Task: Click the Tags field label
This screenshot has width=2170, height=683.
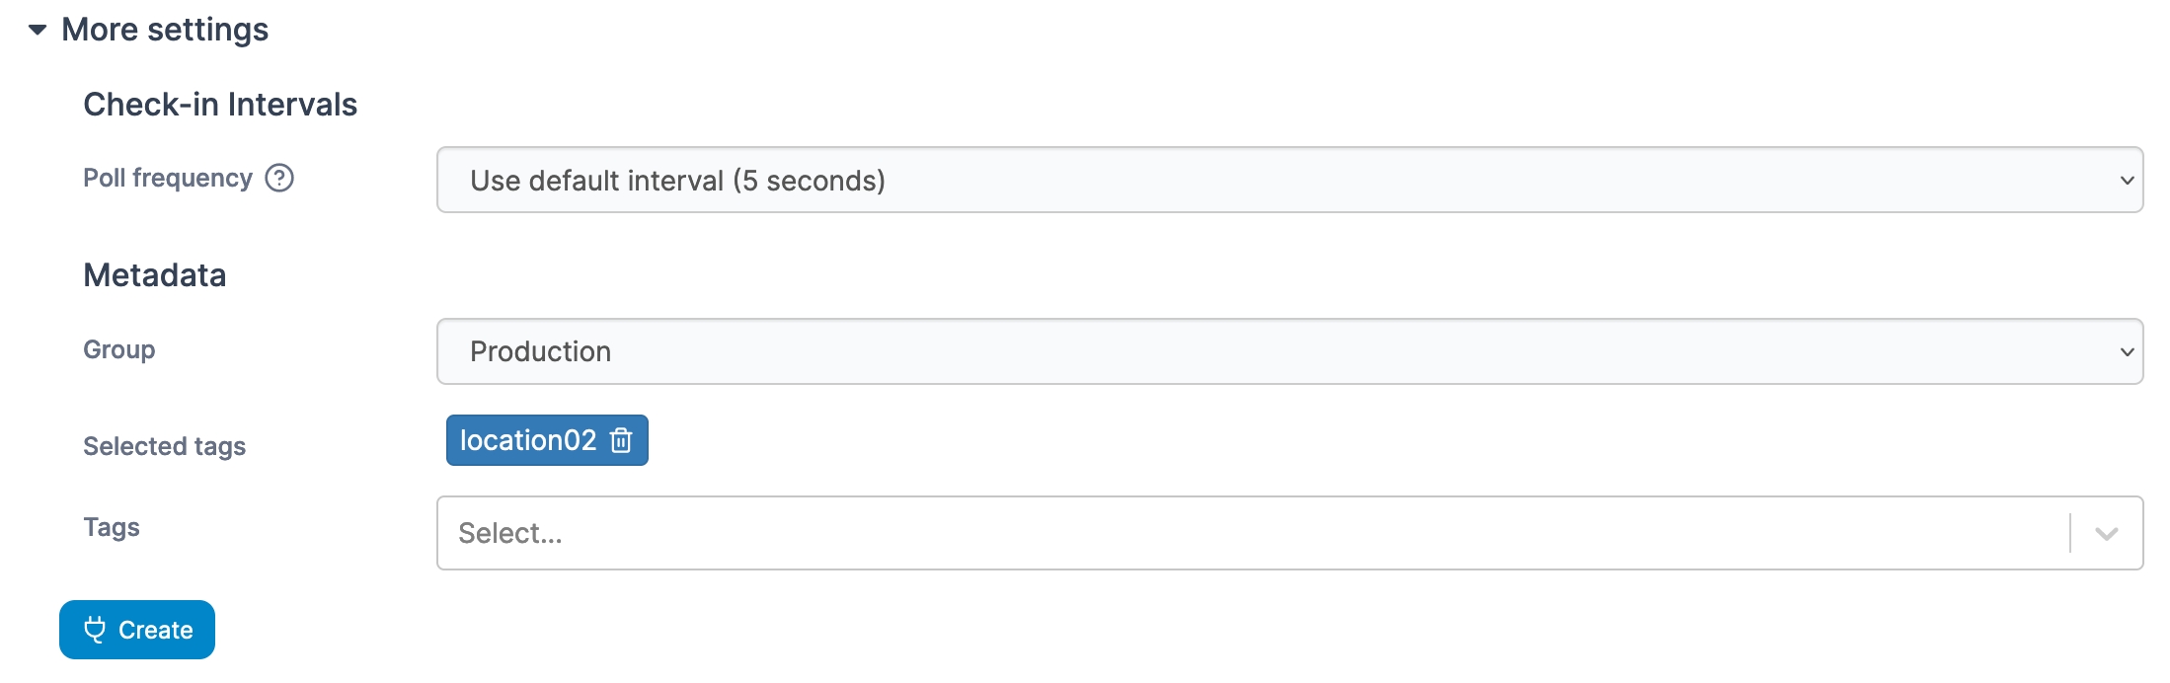Action: (112, 527)
